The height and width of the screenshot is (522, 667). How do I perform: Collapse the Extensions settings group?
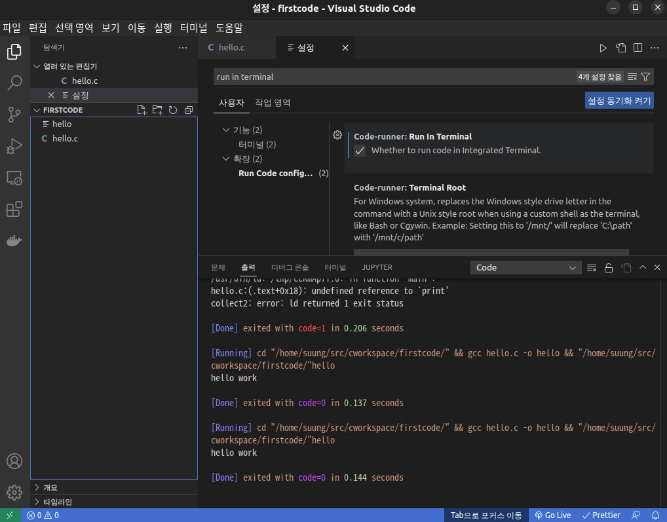click(x=226, y=159)
